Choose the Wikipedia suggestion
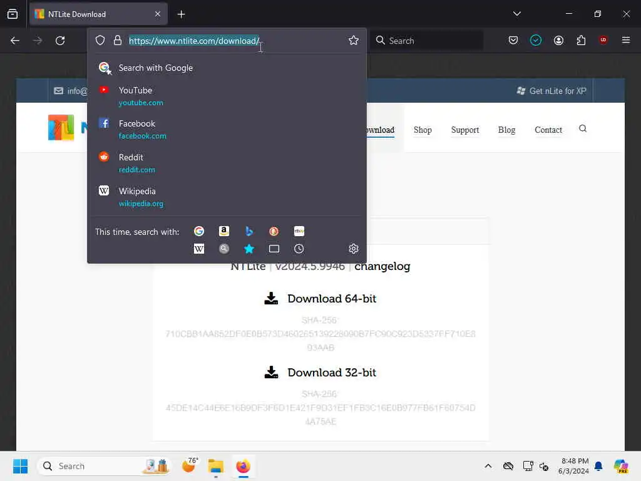The image size is (641, 481). (x=227, y=197)
